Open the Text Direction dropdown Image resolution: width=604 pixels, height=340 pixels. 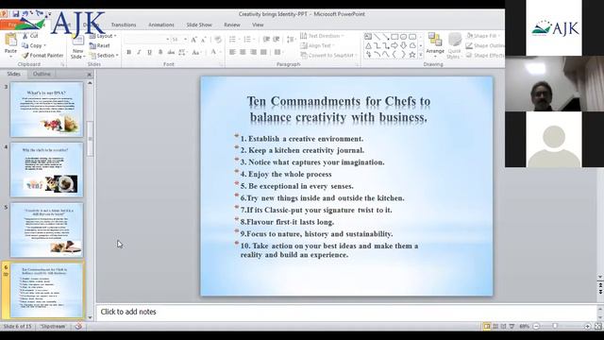point(322,36)
